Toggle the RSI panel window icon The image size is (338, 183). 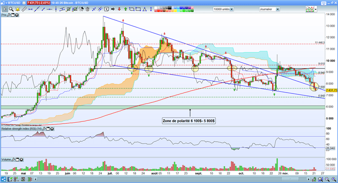(48, 129)
